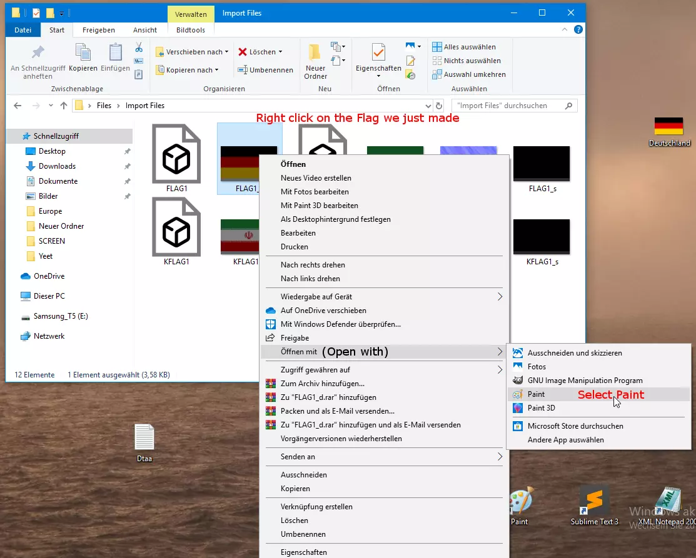This screenshot has height=558, width=696.
Task: Open Verschieben nach dropdown
Action: pos(192,52)
